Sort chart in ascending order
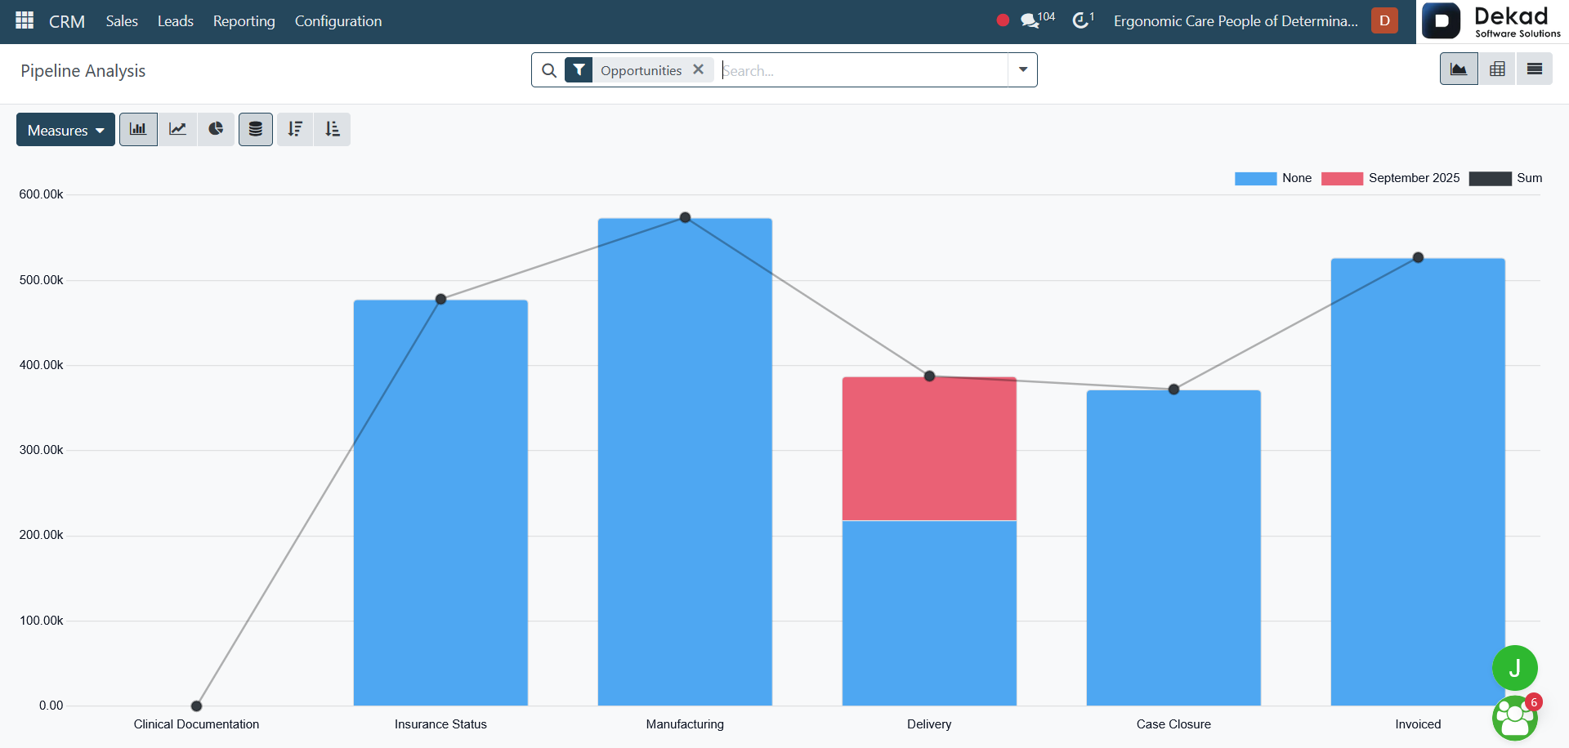The height and width of the screenshot is (748, 1569). point(333,129)
